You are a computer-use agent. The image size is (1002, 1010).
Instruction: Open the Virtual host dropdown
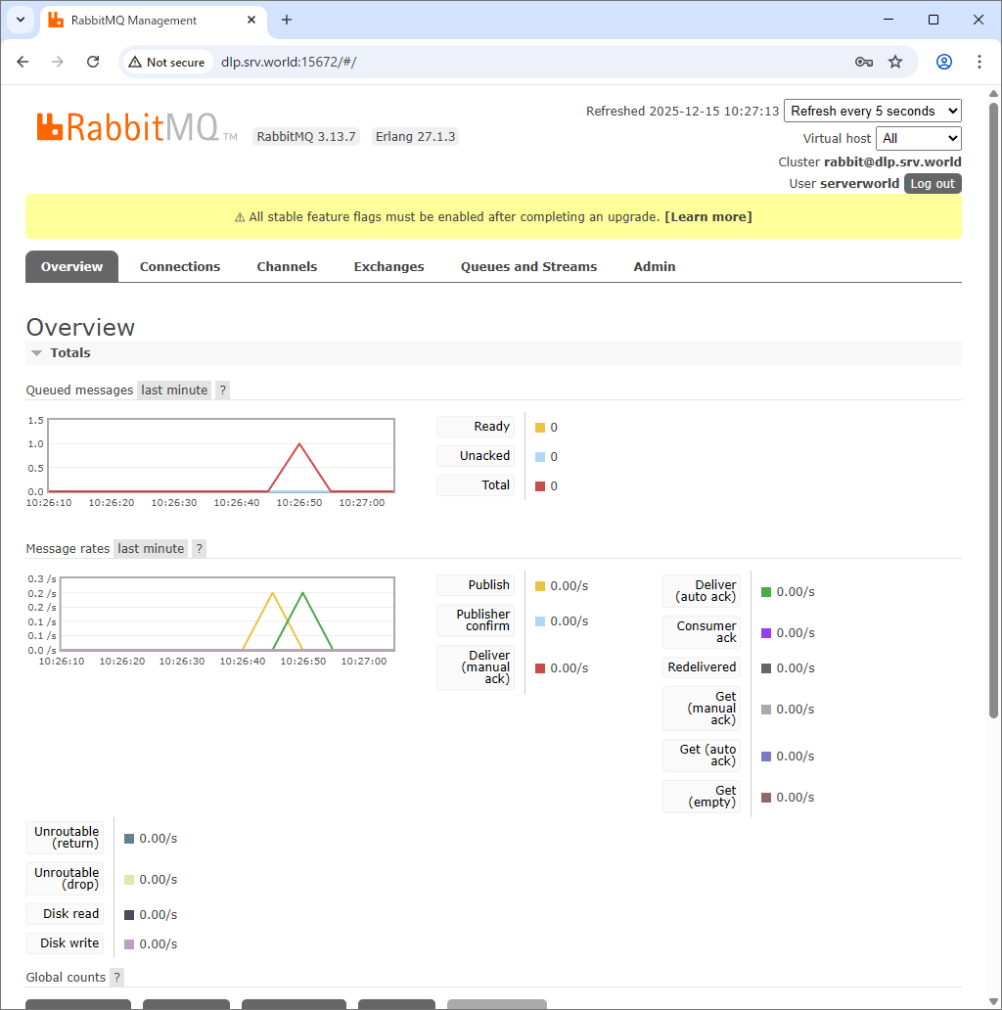click(x=918, y=138)
